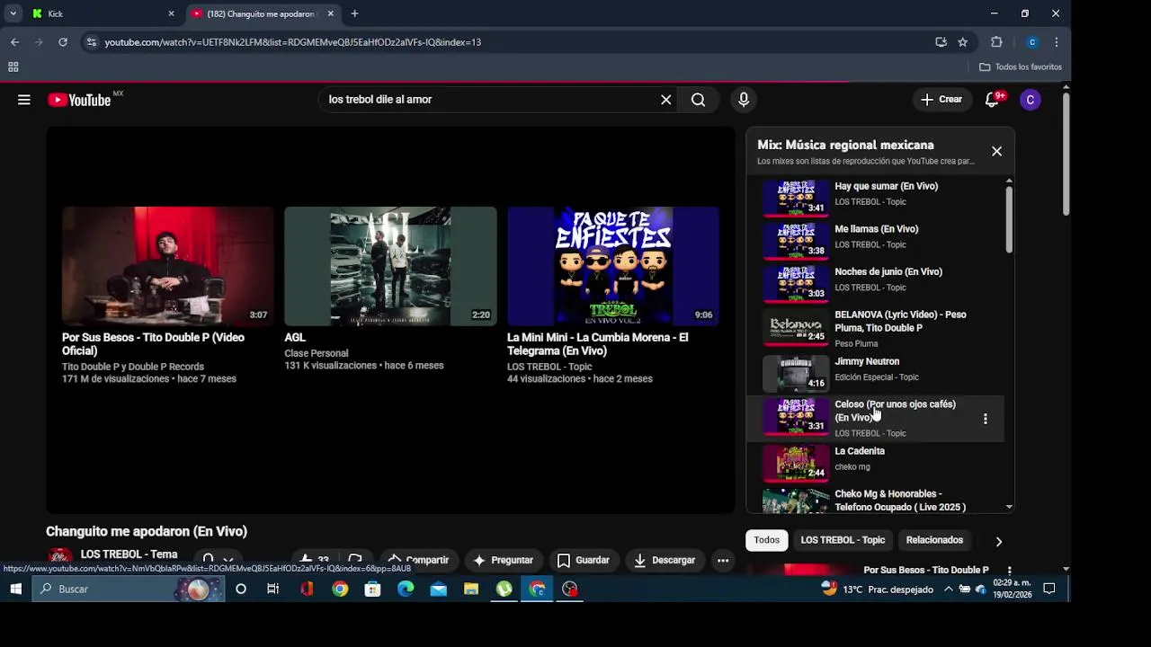This screenshot has width=1151, height=647.
Task: Bookmark this page with the star
Action: [962, 42]
